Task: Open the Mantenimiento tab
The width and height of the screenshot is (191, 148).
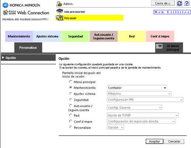Action: (x=19, y=36)
